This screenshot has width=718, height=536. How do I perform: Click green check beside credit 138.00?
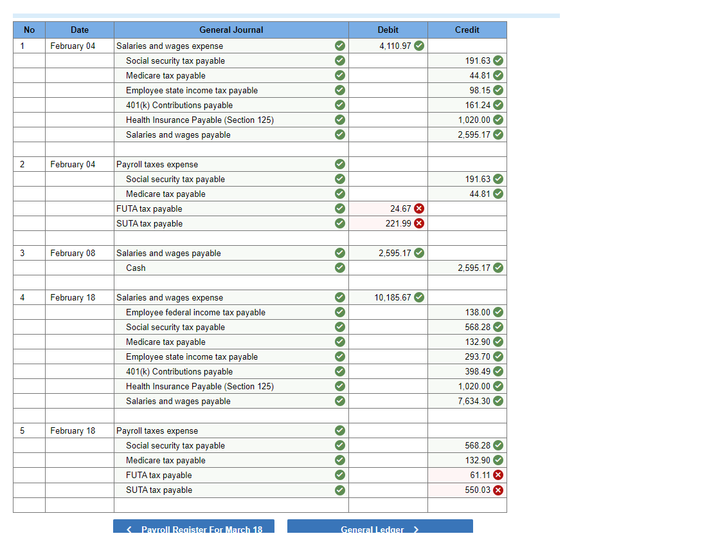coord(498,312)
